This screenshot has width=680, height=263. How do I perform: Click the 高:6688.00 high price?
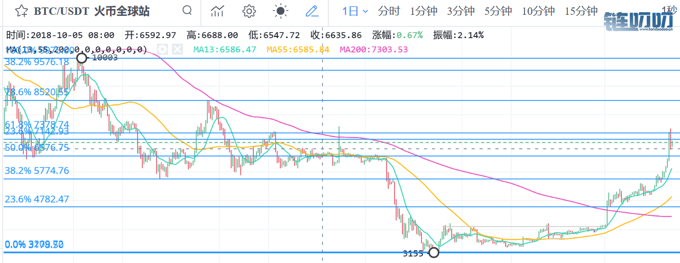click(213, 35)
